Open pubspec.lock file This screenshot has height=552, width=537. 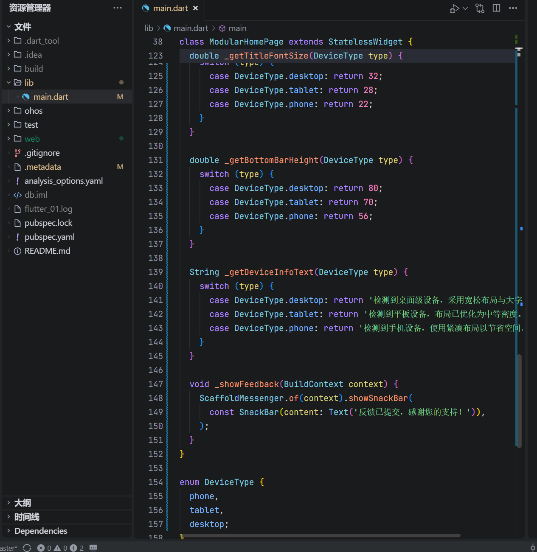pos(67,223)
